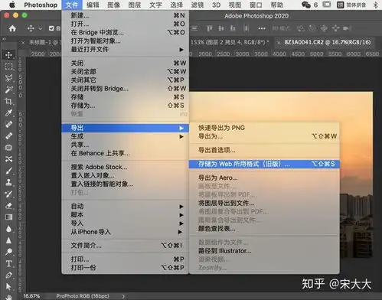Viewport: 382px width, 300px height.
Task: Choose 新建... in the File menu
Action: click(125, 15)
